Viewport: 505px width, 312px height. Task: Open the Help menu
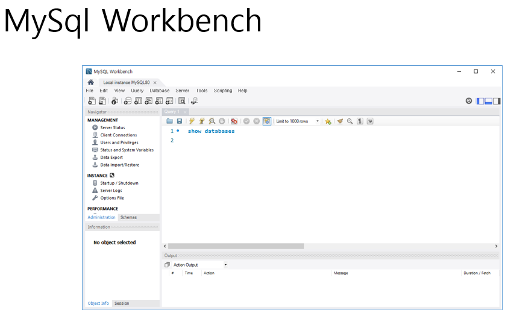tap(242, 91)
